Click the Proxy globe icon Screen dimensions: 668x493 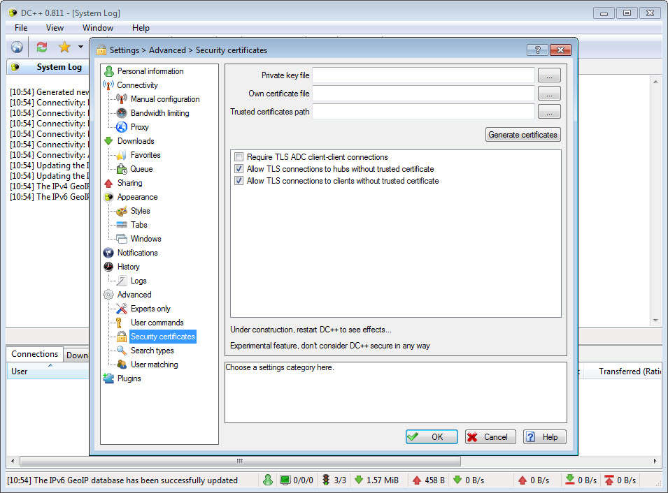click(x=122, y=127)
